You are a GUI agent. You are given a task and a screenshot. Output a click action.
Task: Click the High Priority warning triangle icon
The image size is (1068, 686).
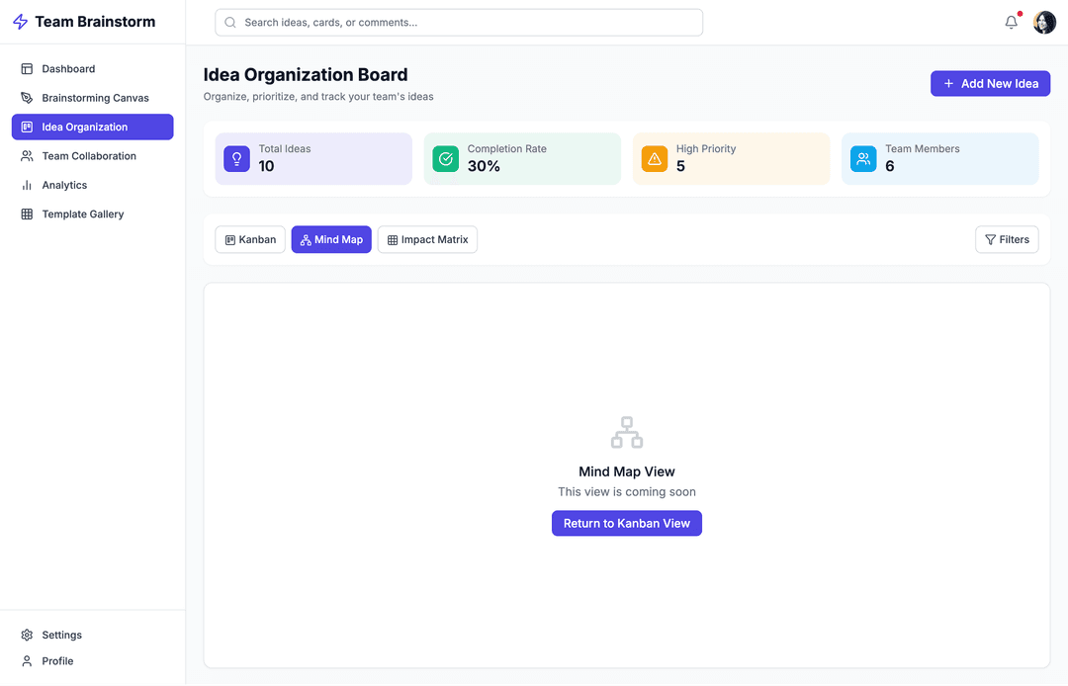(x=654, y=158)
